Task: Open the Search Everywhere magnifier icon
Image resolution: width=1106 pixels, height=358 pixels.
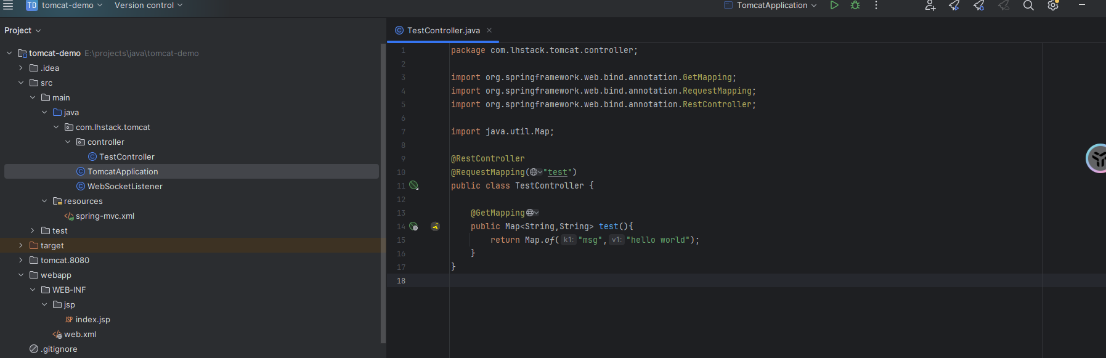Action: coord(1028,6)
